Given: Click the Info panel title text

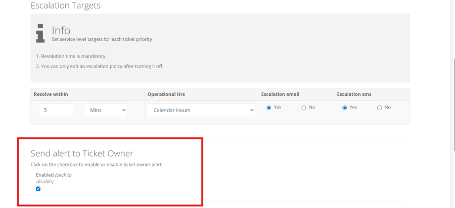Looking at the screenshot, I should [x=61, y=30].
